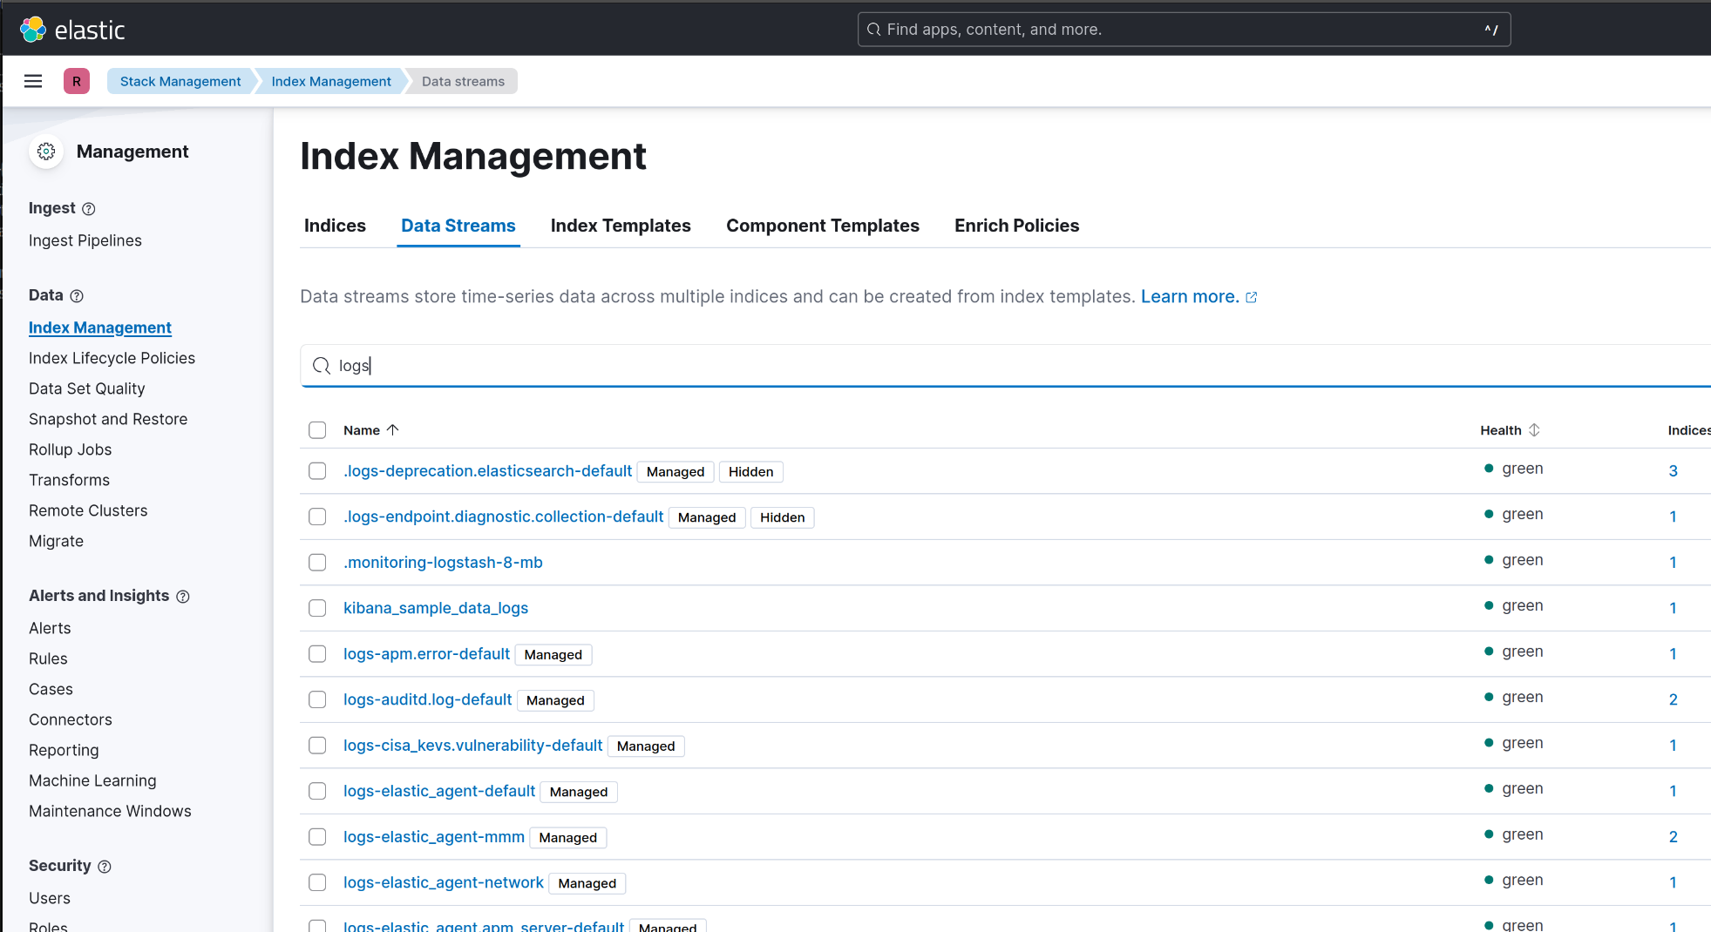Check logs-cisa_kevs.vulnerability-default row

point(317,746)
